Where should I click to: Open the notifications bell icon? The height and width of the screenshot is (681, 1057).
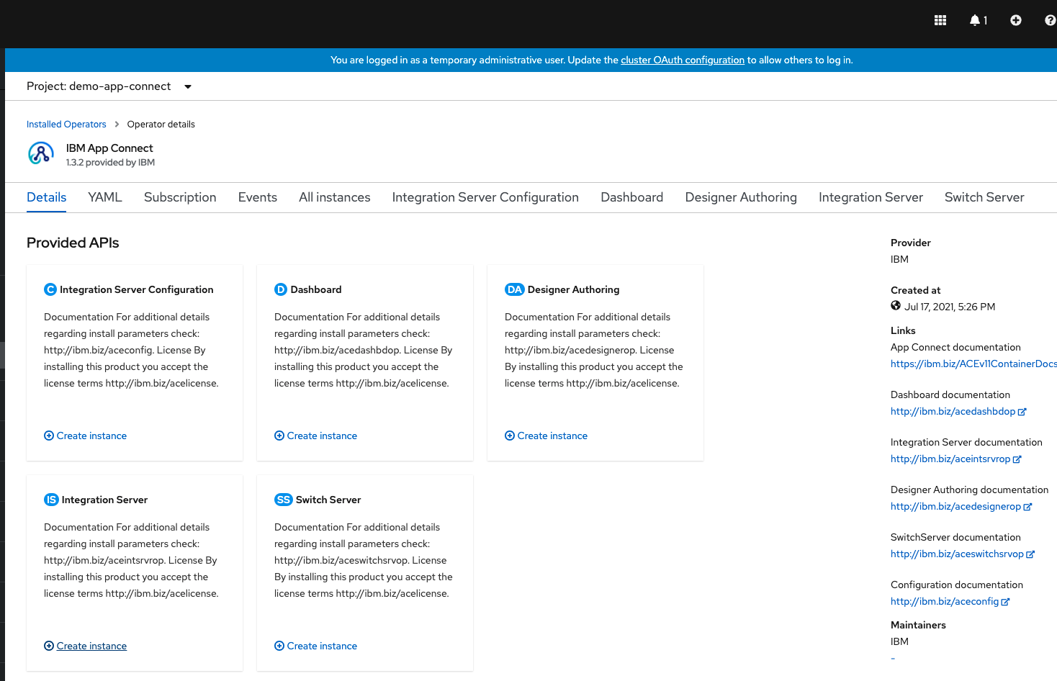click(x=974, y=19)
